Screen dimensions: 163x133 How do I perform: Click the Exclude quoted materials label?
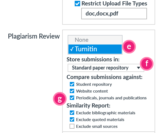click(100, 119)
